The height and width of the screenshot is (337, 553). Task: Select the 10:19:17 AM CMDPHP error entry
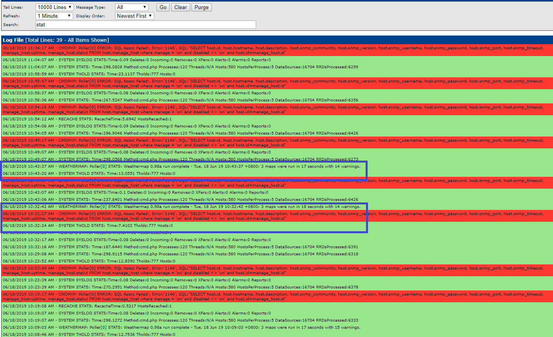276,296
